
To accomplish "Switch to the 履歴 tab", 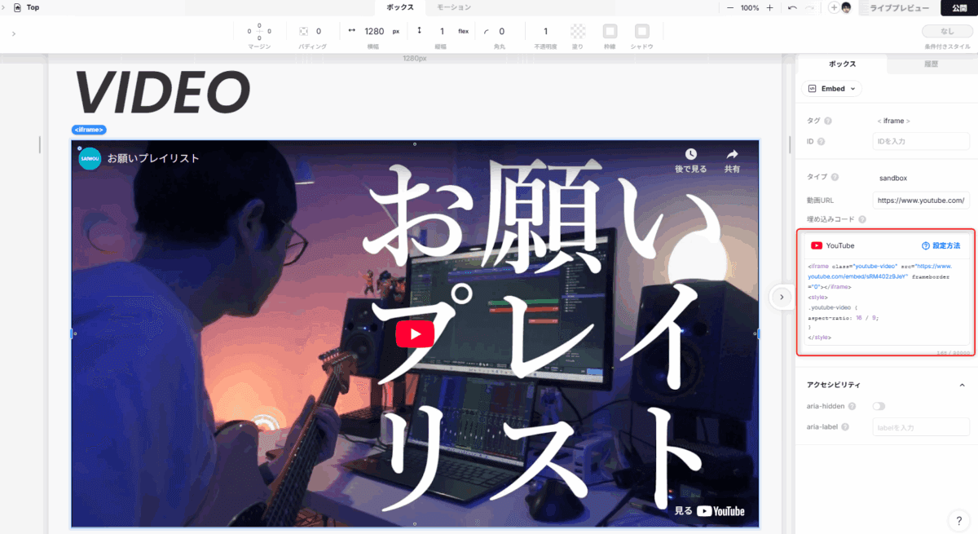I will [932, 64].
